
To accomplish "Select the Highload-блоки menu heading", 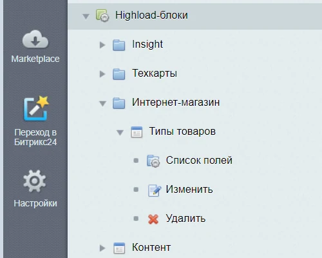I will (151, 15).
